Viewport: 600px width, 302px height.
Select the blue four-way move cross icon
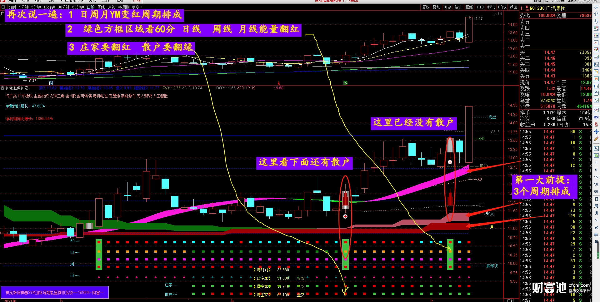coord(596,131)
